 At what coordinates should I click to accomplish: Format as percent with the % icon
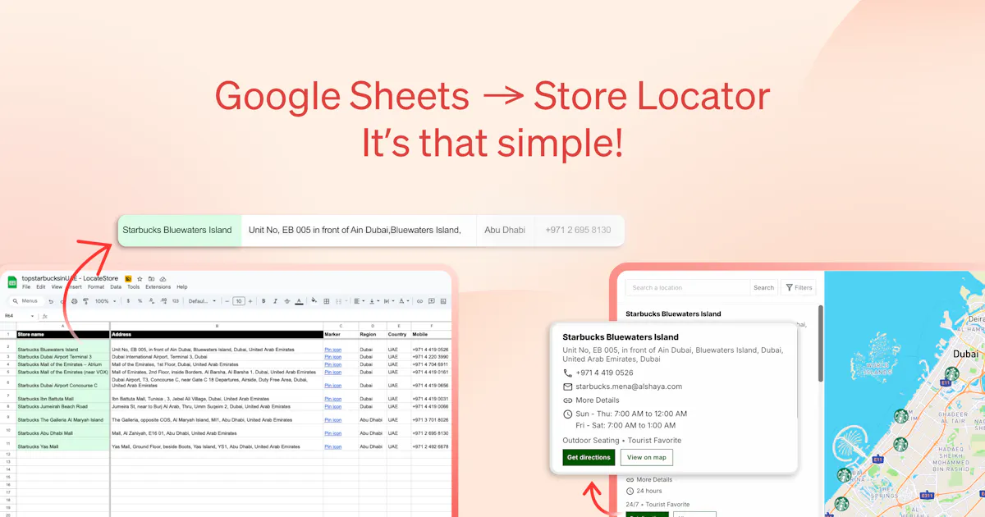(140, 301)
